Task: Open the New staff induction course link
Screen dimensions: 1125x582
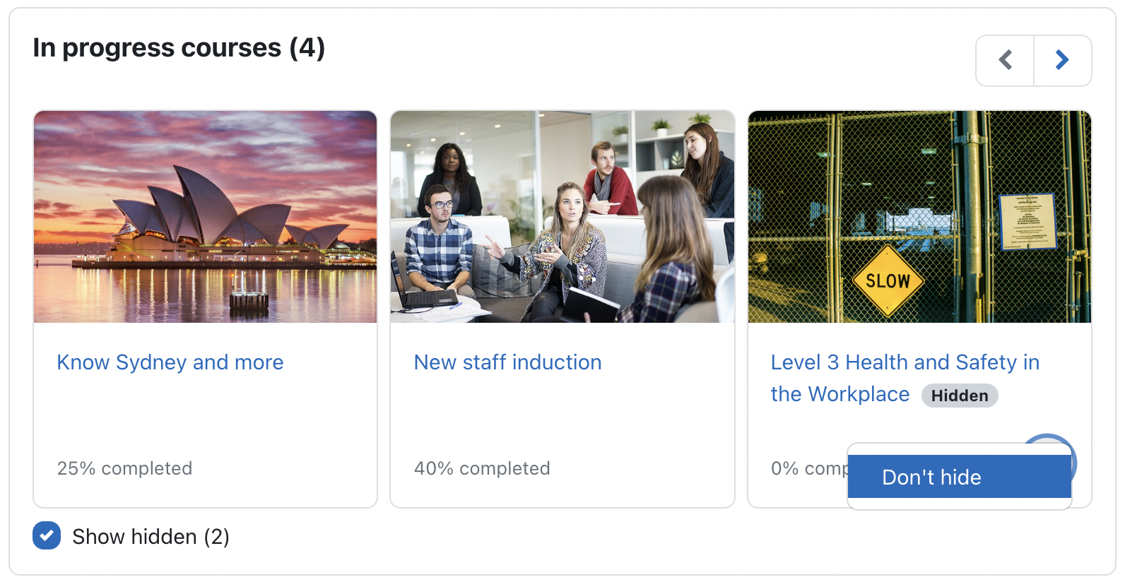Action: pyautogui.click(x=507, y=362)
